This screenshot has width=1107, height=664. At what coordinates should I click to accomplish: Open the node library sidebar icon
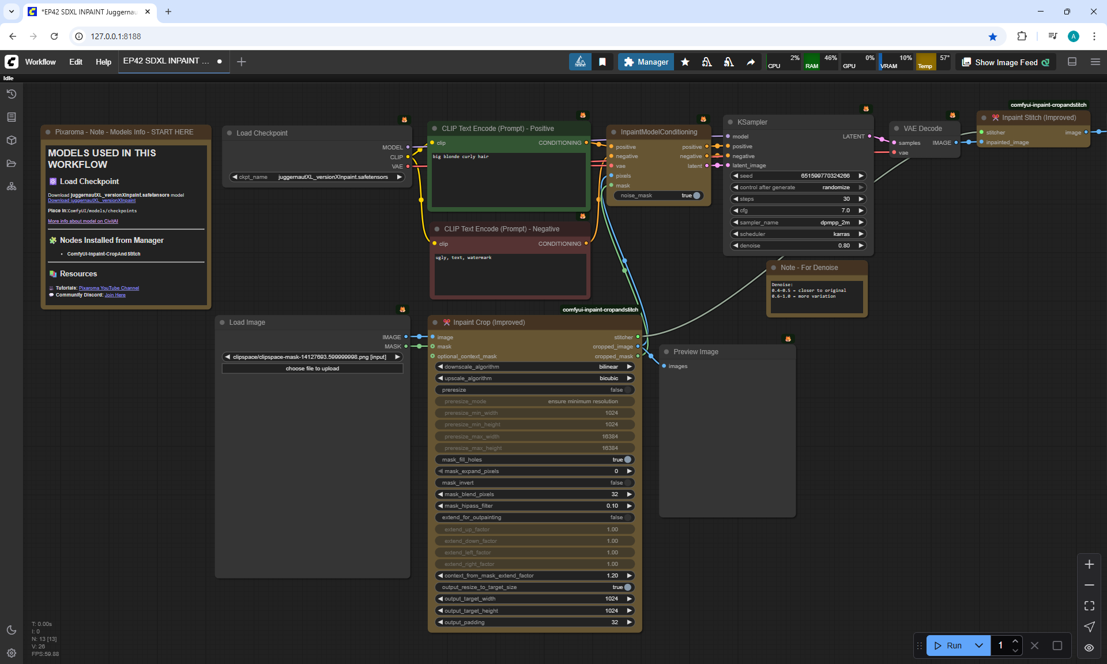pyautogui.click(x=12, y=117)
